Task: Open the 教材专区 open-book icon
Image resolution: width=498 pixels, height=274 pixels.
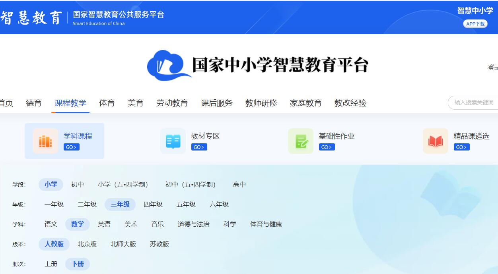Action: click(173, 141)
